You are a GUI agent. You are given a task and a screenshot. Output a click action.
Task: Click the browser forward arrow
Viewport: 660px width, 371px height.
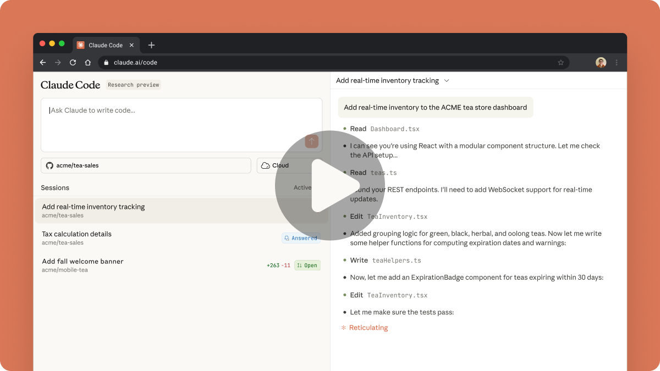(x=58, y=63)
